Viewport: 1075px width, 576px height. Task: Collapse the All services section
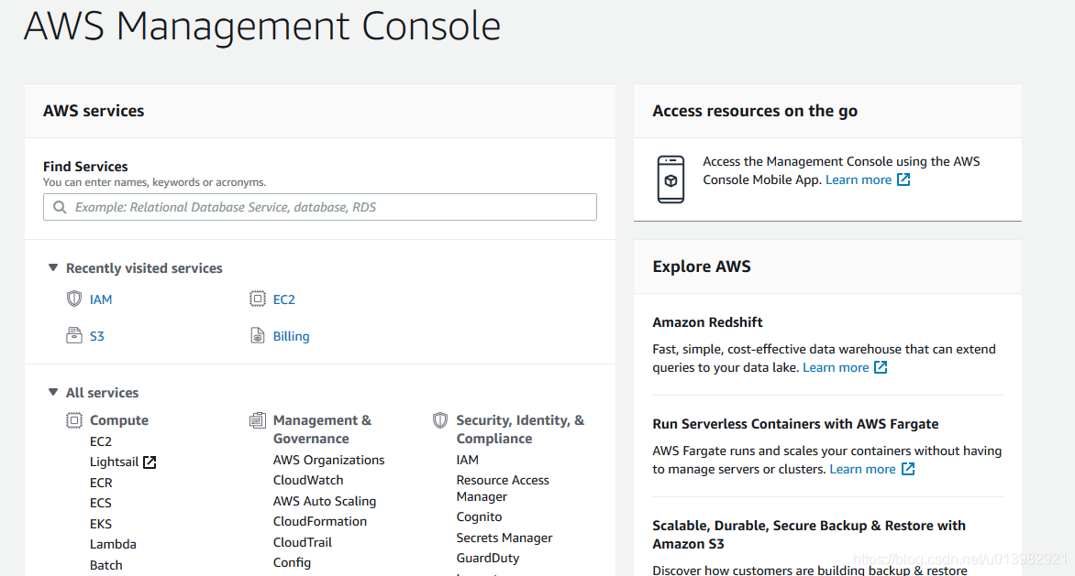(52, 392)
